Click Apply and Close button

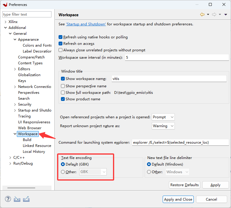(178, 199)
